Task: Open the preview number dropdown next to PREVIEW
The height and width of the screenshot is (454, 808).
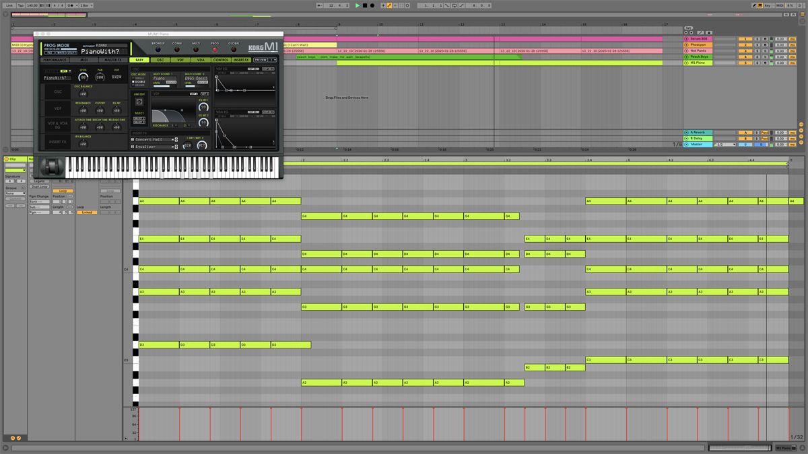Action: [273, 60]
